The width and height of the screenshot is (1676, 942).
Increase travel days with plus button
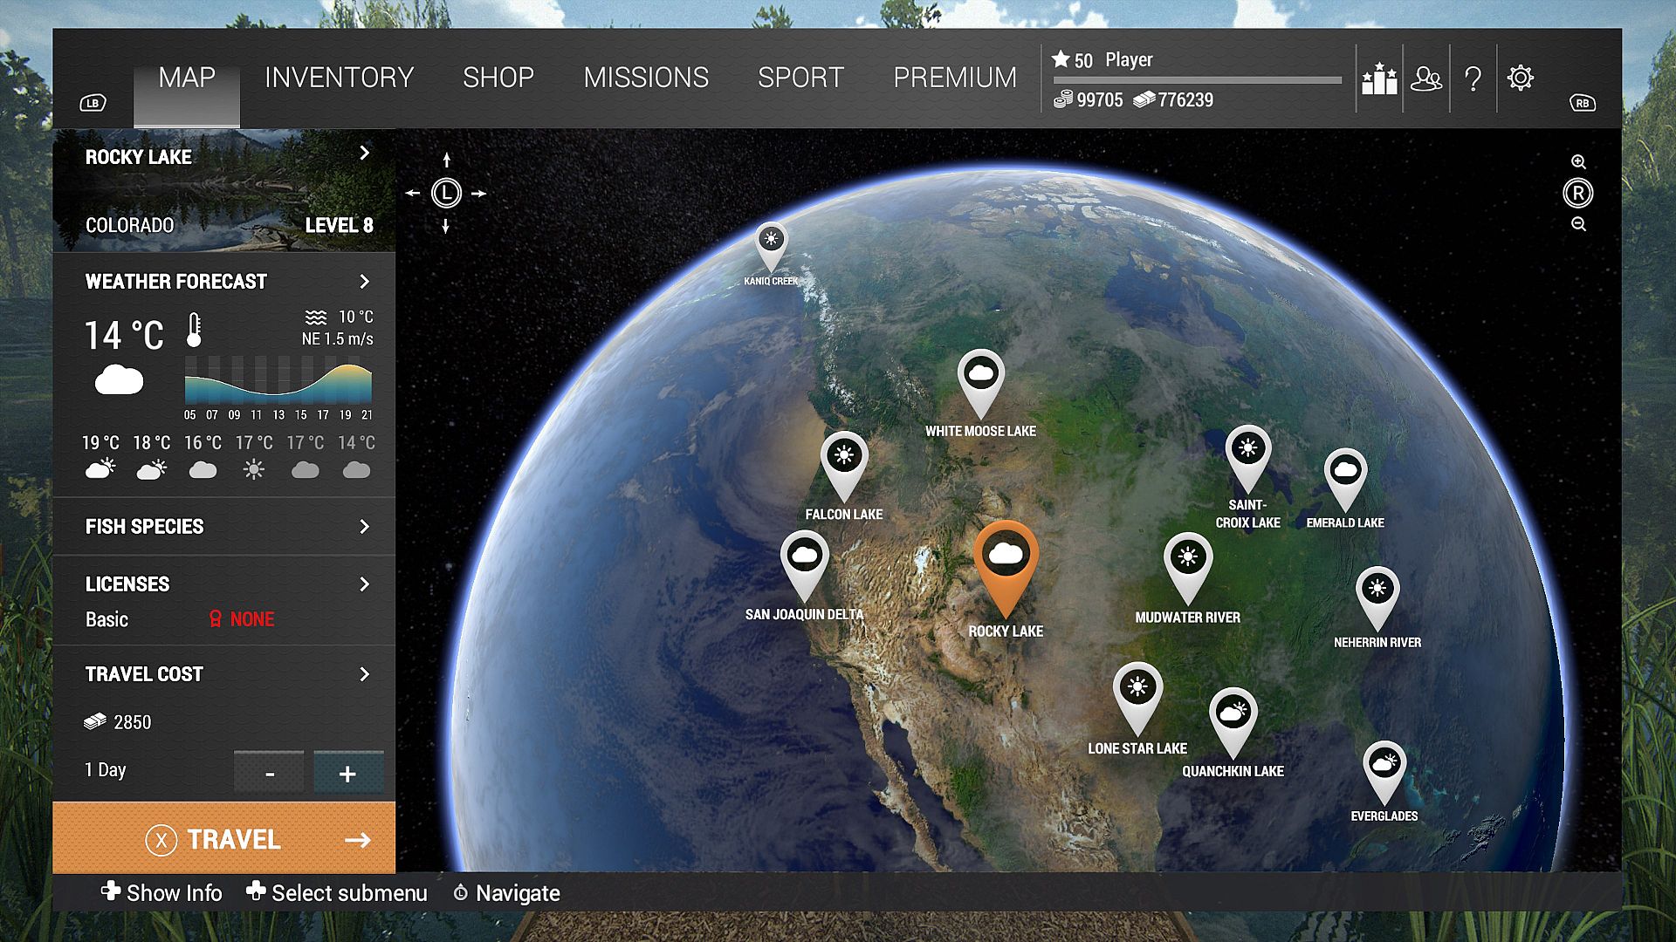(347, 773)
